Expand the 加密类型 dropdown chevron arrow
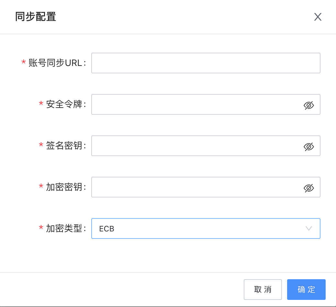Screen dimensions: 336x307 308,228
